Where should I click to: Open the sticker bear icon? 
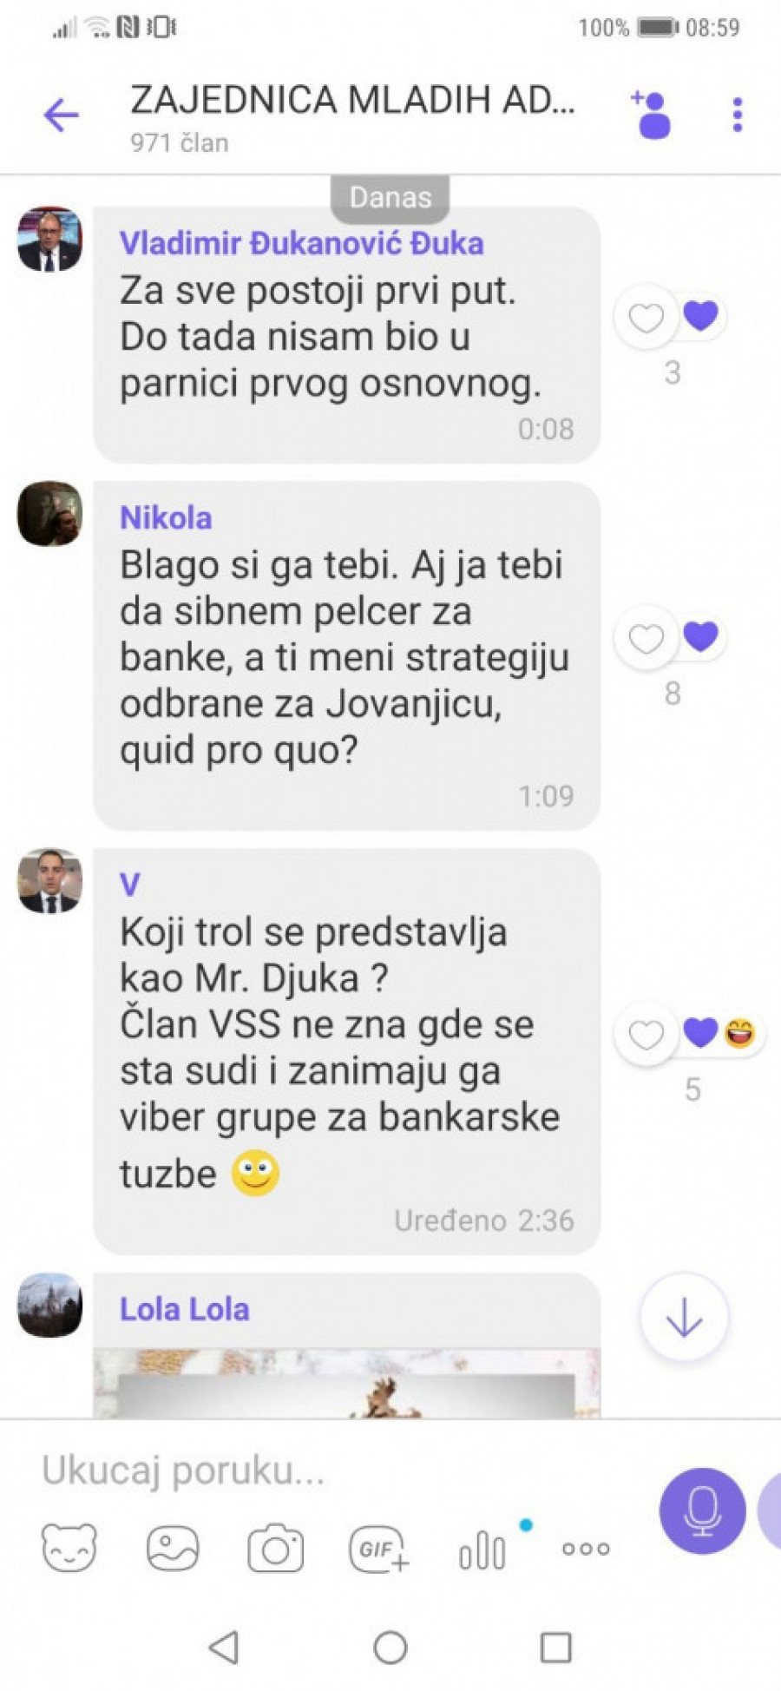pyautogui.click(x=69, y=1548)
